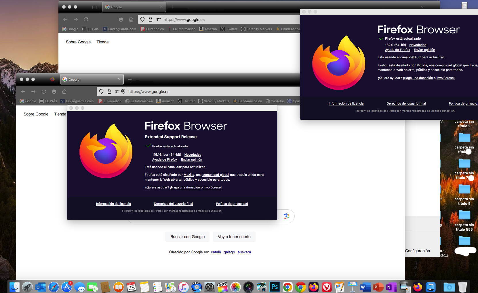Switch Google language to euskara
This screenshot has height=293, width=478.
coord(244,252)
